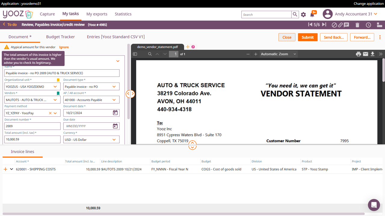Toggle the PDF viewer sidebar
Viewport: 385px width, 216px height.
tap(135, 54)
